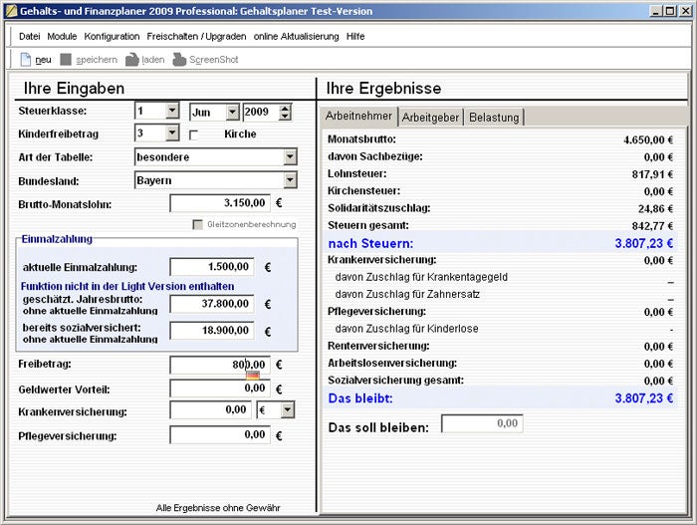Click the Lohnsteuer value 817,91 €

click(x=652, y=174)
